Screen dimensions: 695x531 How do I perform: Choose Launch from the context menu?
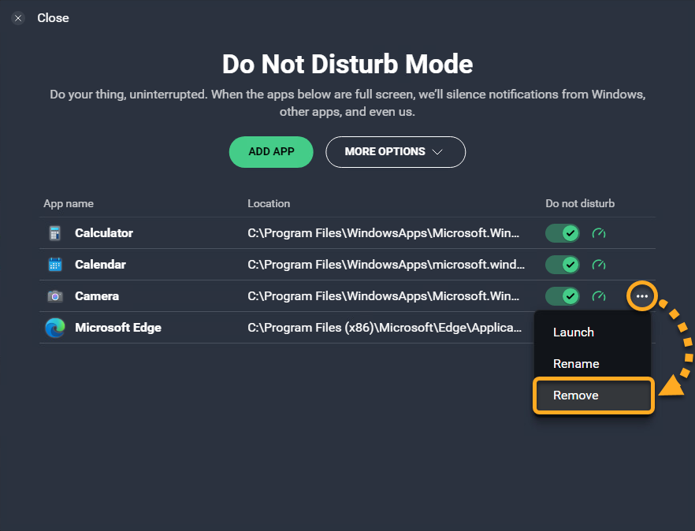(574, 332)
